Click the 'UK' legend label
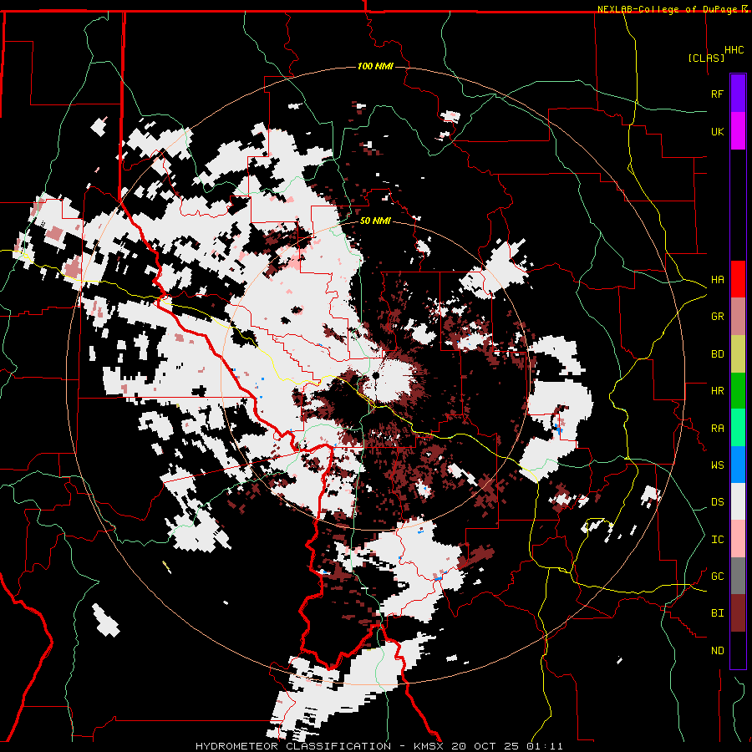Viewport: 752px width, 752px height. [717, 131]
